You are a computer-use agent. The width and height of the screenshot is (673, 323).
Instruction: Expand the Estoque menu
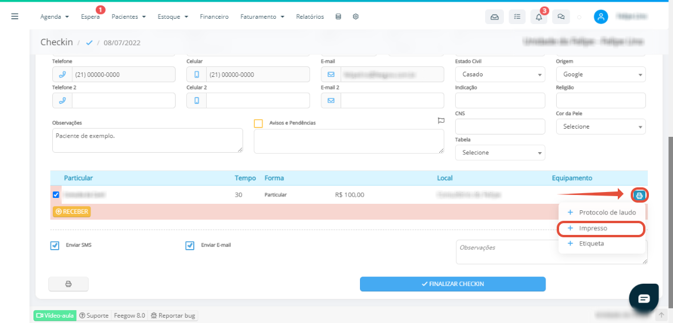tap(173, 16)
